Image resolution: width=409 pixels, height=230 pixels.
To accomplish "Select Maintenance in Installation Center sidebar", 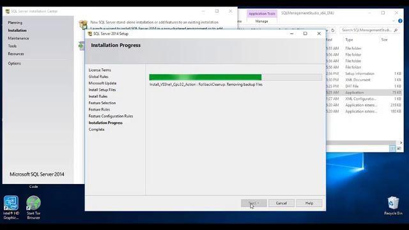I will tap(19, 38).
